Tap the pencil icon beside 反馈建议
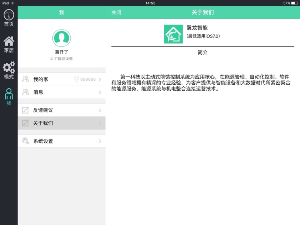Viewport: 300px width, 225px height. click(x=25, y=110)
